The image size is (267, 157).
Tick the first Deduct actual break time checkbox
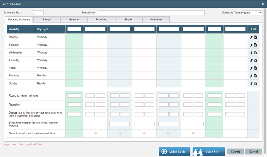click(x=95, y=133)
